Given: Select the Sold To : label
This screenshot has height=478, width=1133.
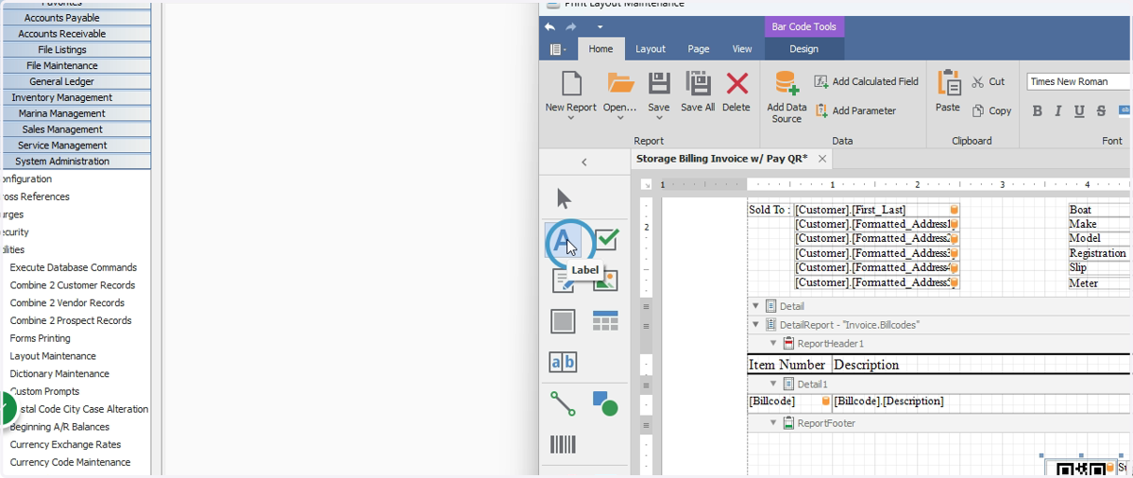Looking at the screenshot, I should pos(769,210).
